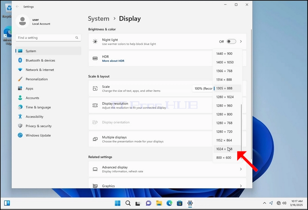Toggle the Night light switch
This screenshot has width=308, height=210.
pos(231,42)
